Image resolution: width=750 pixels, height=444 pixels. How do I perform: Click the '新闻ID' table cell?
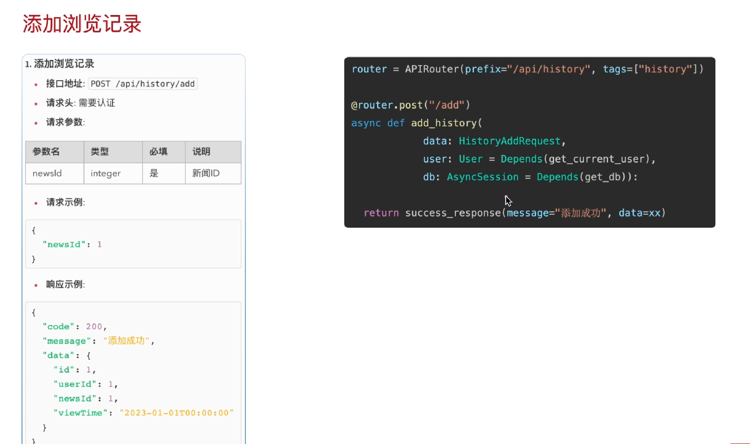pyautogui.click(x=213, y=173)
